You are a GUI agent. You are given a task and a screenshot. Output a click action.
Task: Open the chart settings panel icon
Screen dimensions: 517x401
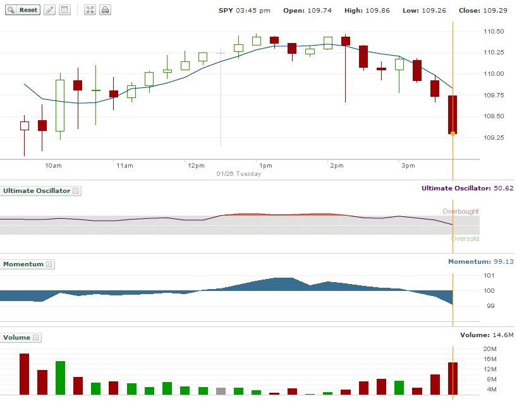point(64,10)
